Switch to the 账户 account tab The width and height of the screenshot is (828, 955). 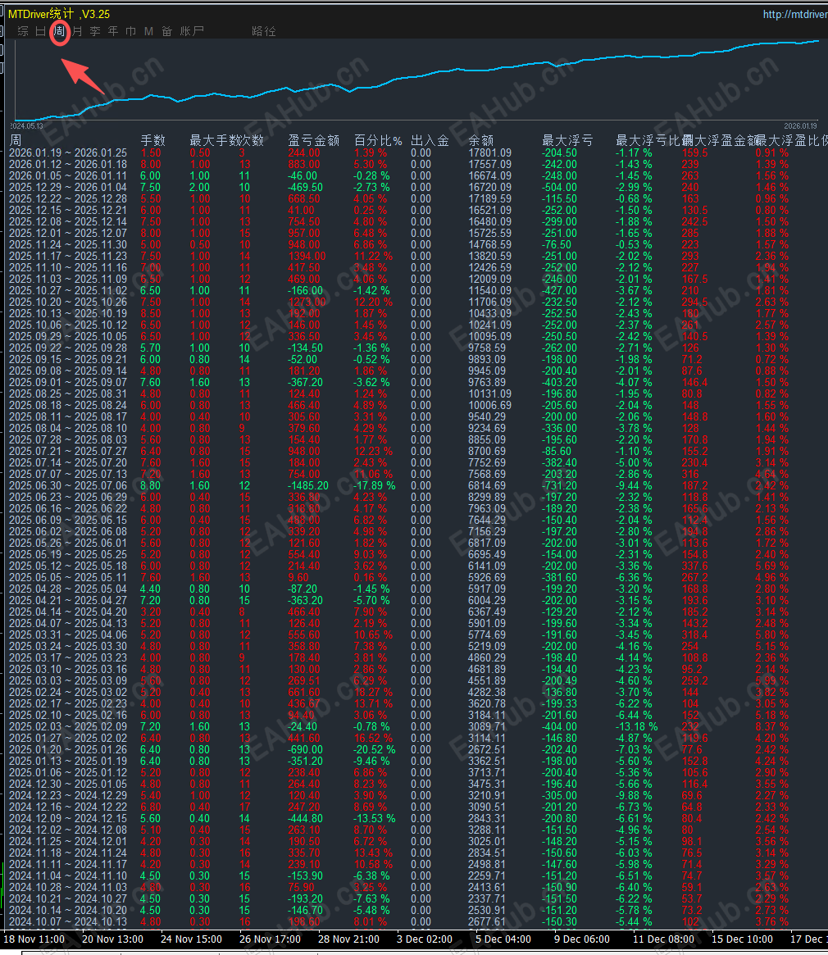click(x=192, y=31)
